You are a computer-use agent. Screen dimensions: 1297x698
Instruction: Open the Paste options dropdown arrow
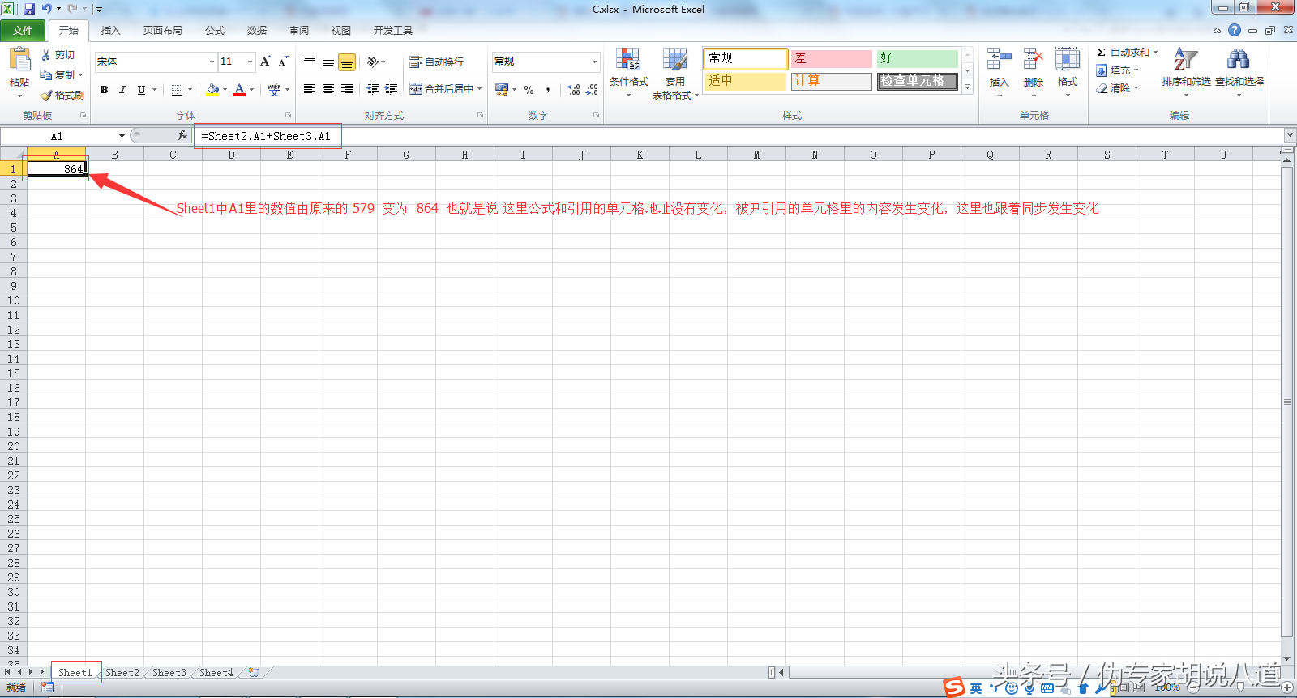coord(19,96)
